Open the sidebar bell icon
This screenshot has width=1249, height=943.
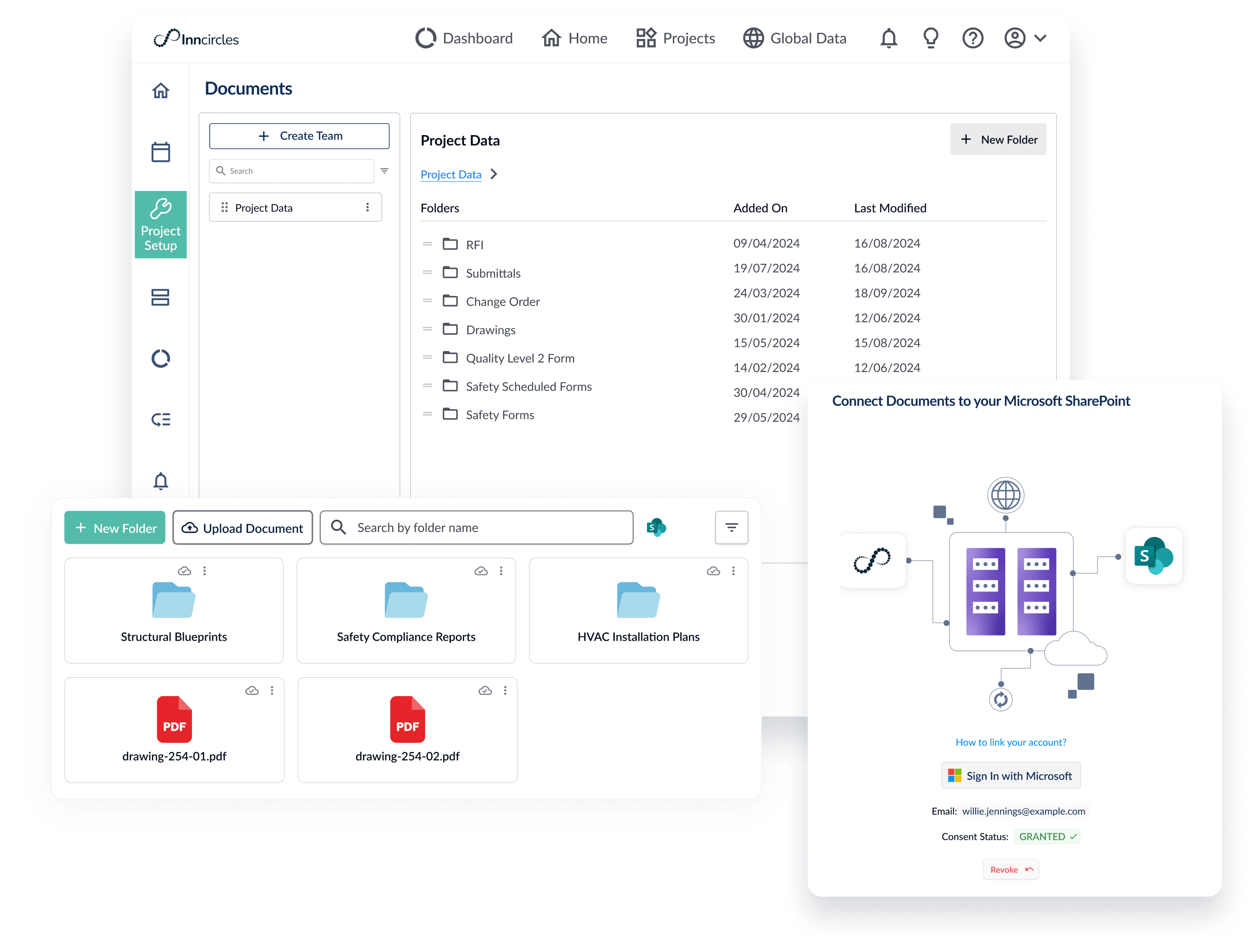(x=160, y=481)
